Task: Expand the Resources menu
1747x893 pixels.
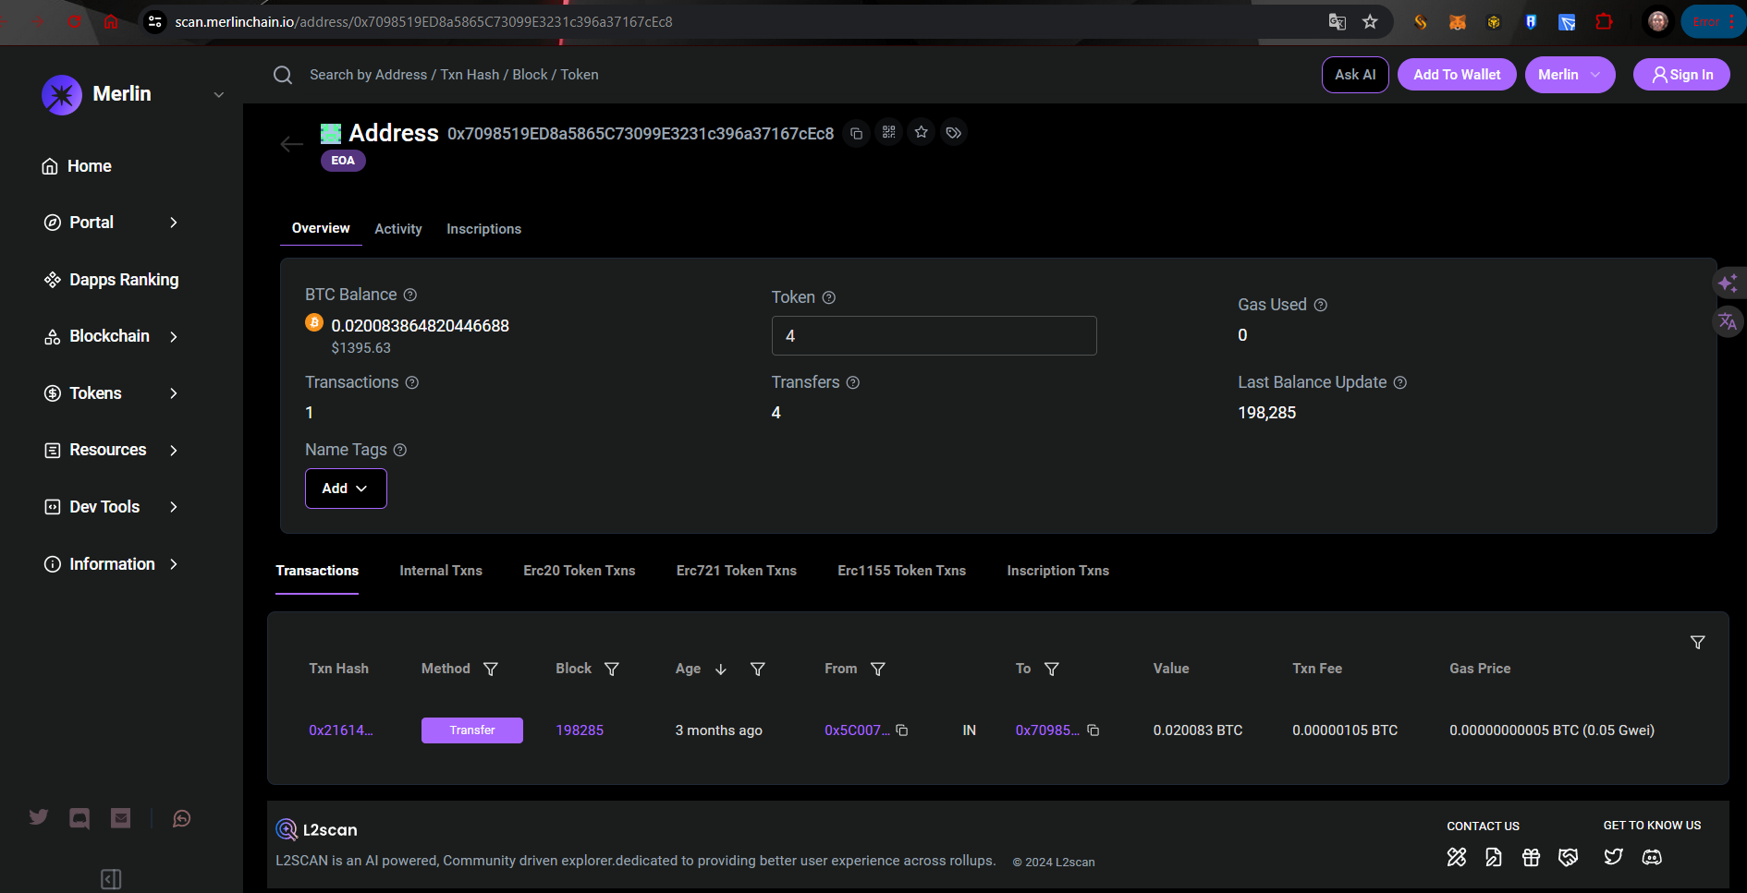Action: 110,450
